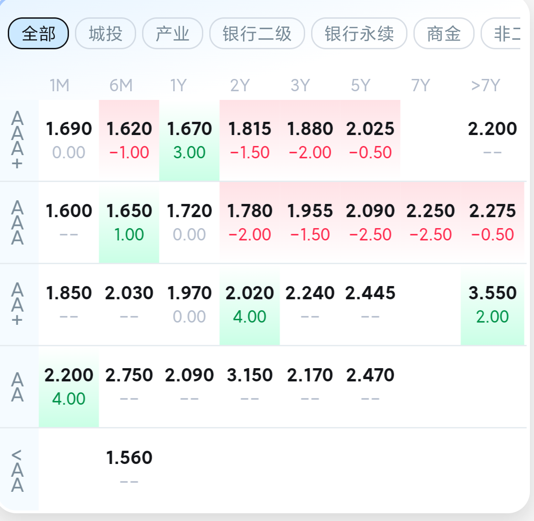Switch to the 城投 tab
Image resolution: width=534 pixels, height=521 pixels.
105,33
